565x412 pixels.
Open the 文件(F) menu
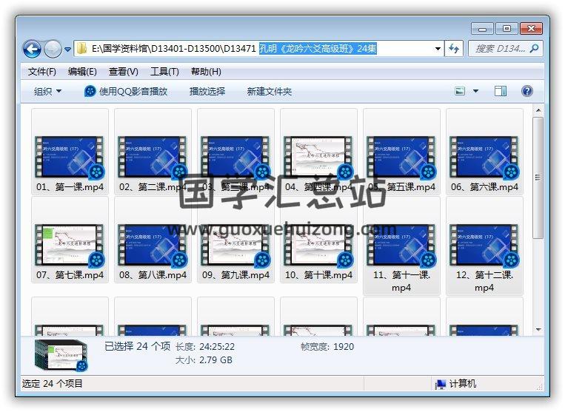pos(42,72)
